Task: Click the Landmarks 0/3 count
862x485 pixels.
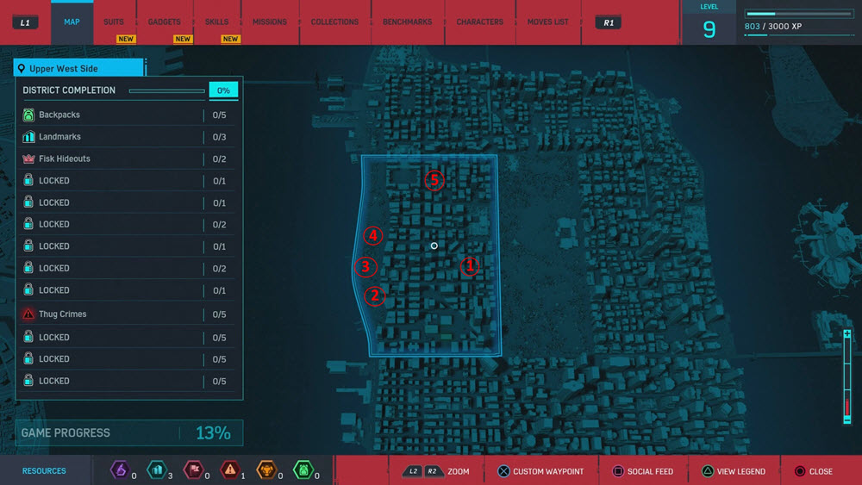Action: (x=219, y=137)
